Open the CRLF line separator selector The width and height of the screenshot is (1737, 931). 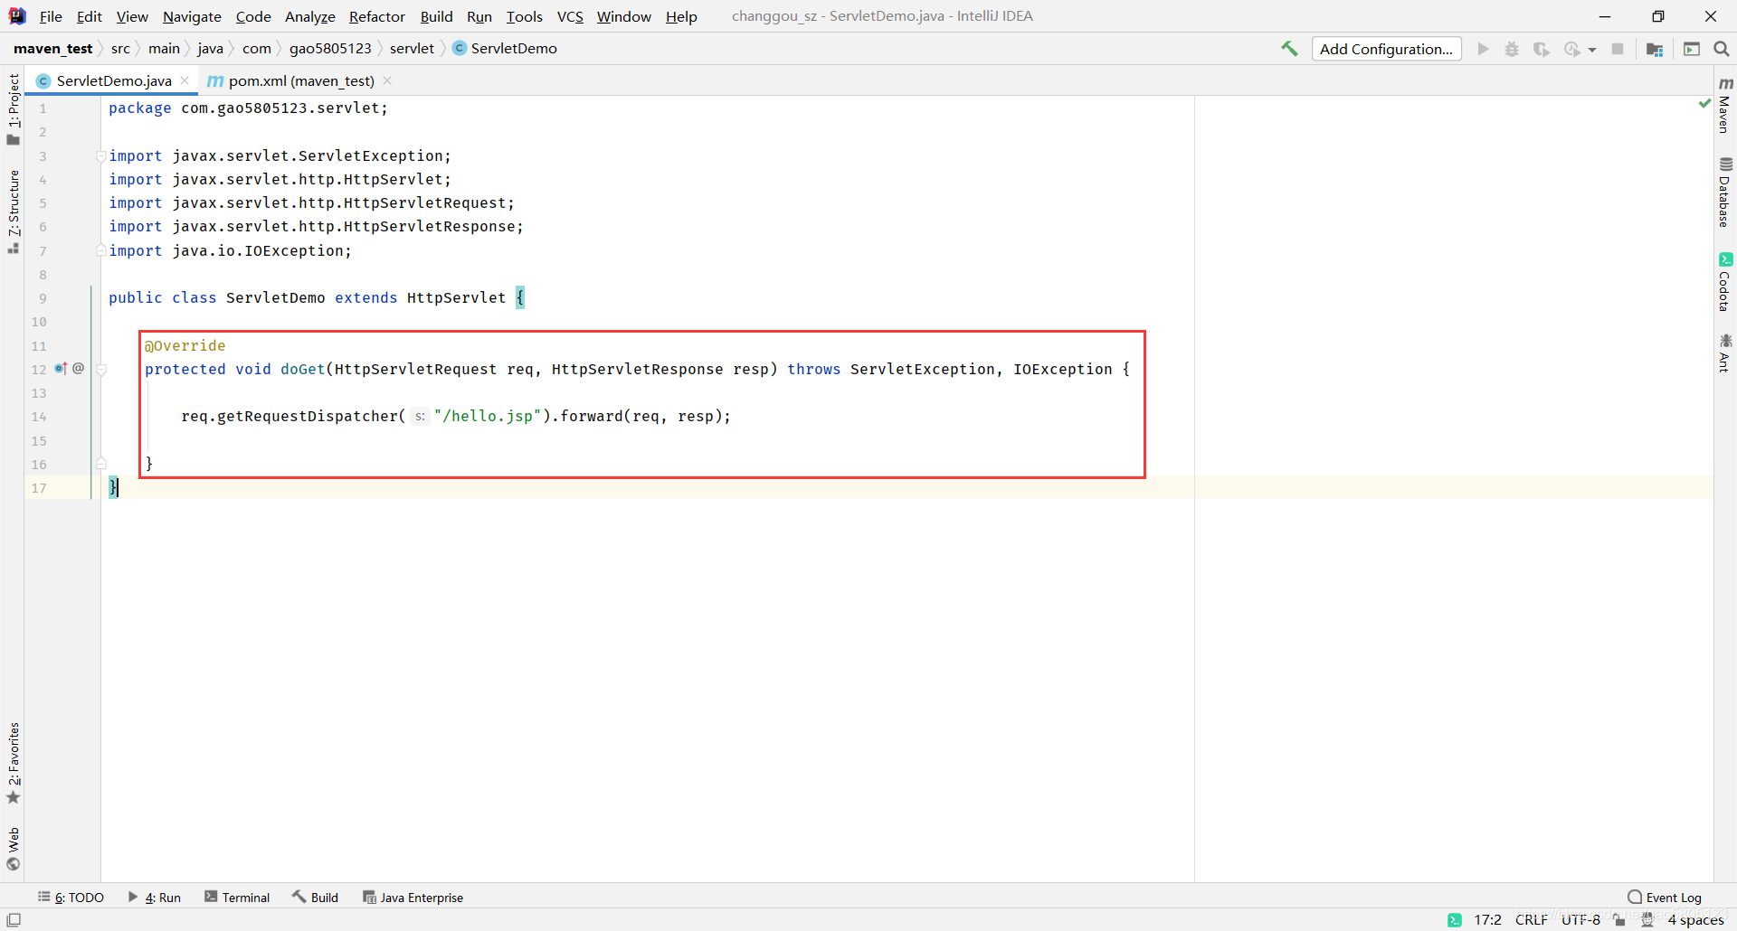click(x=1532, y=920)
